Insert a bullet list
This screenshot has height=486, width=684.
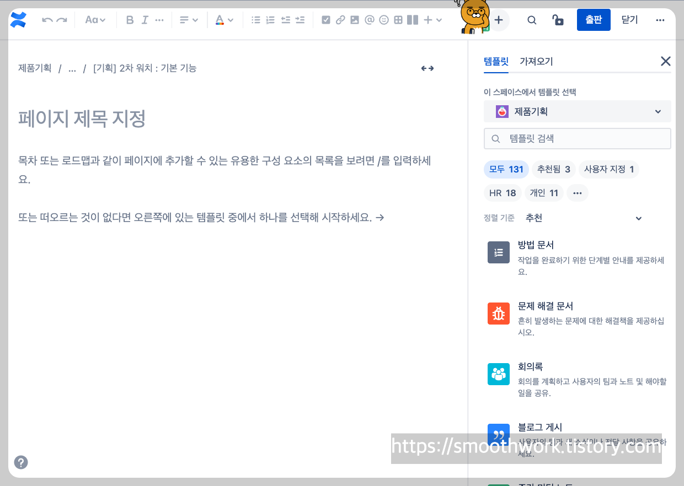[256, 20]
